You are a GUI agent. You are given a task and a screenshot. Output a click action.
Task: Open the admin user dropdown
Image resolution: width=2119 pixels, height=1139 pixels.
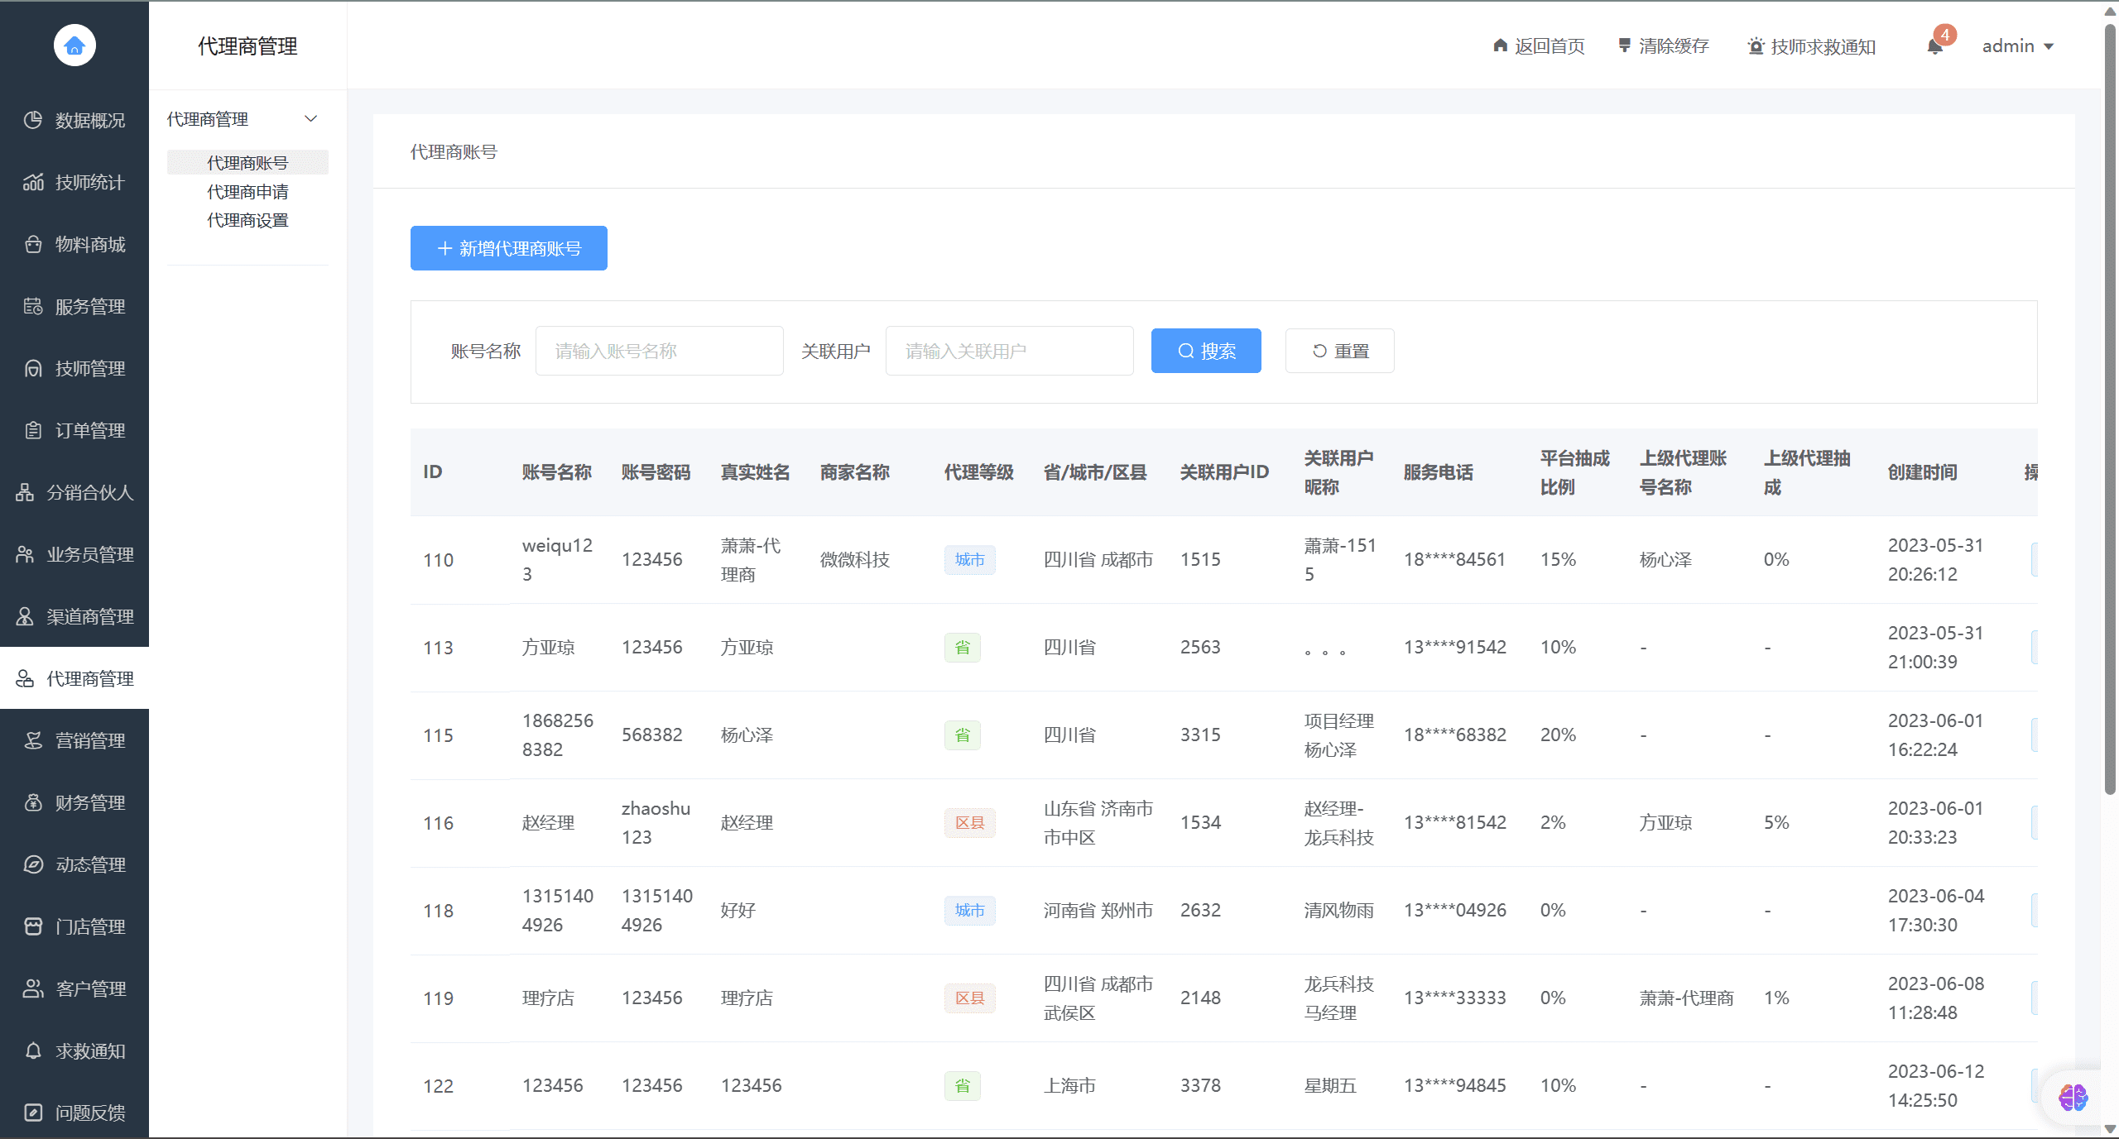2018,46
